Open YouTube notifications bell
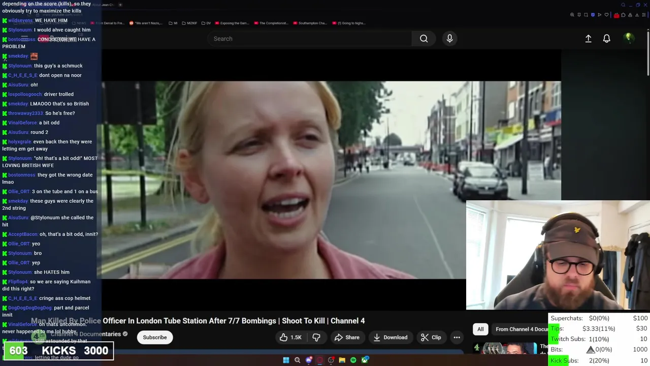This screenshot has height=366, width=650. click(606, 39)
